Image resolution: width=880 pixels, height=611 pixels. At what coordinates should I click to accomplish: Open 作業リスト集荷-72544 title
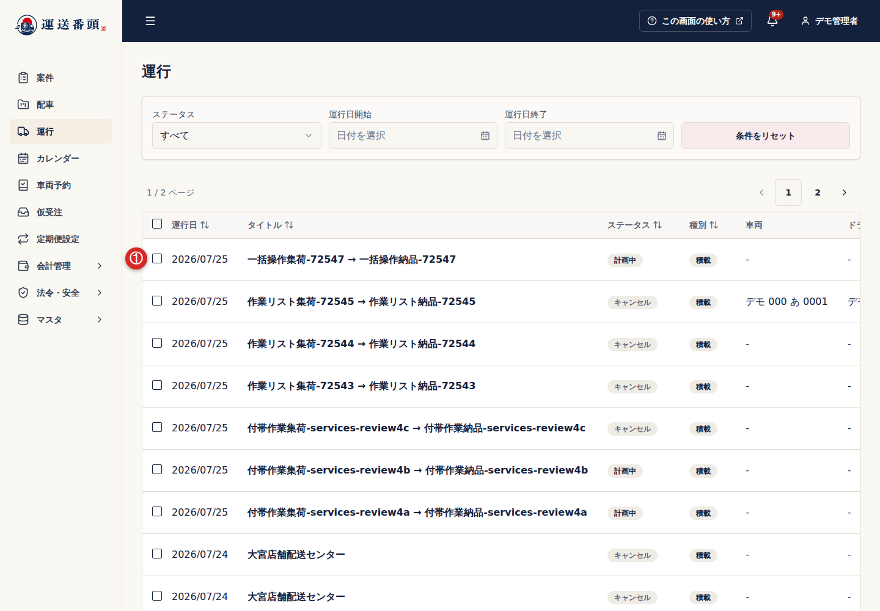tap(361, 343)
